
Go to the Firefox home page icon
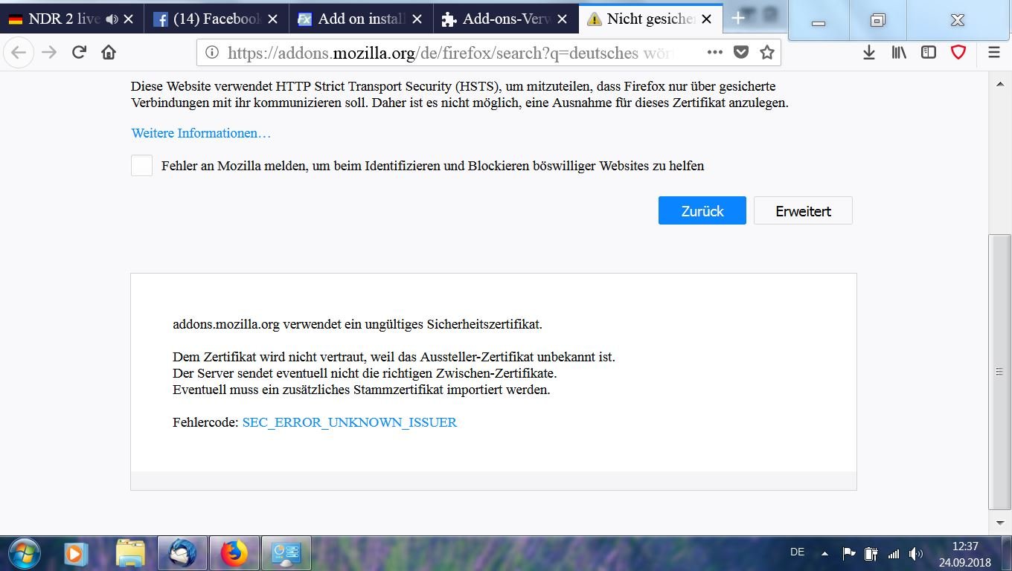[109, 52]
